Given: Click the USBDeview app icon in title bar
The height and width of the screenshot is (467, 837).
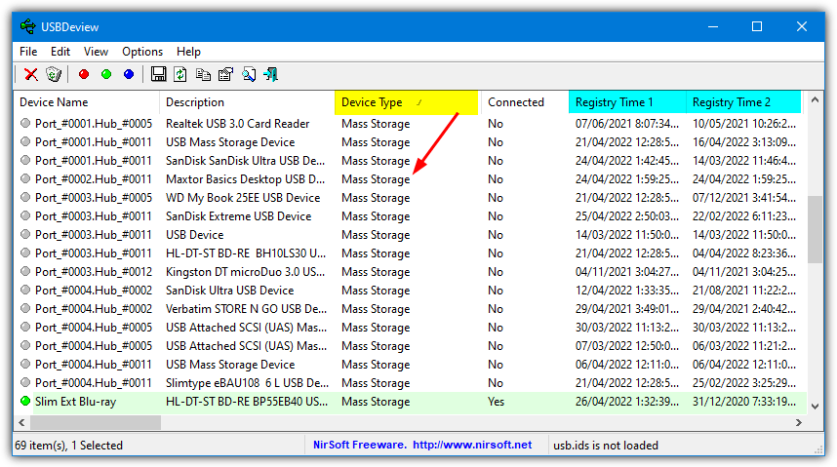Looking at the screenshot, I should pyautogui.click(x=28, y=26).
